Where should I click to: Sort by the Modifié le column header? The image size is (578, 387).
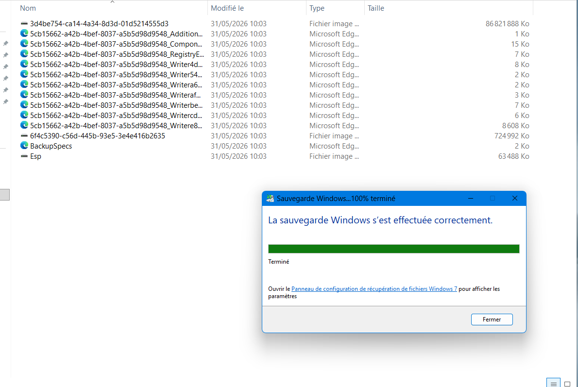point(227,8)
